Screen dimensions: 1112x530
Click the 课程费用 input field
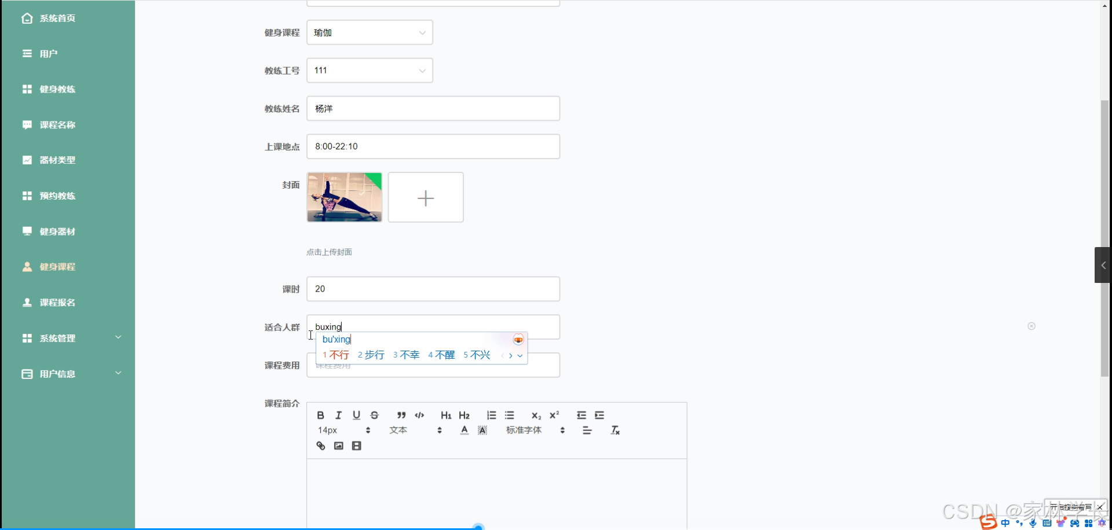point(433,365)
